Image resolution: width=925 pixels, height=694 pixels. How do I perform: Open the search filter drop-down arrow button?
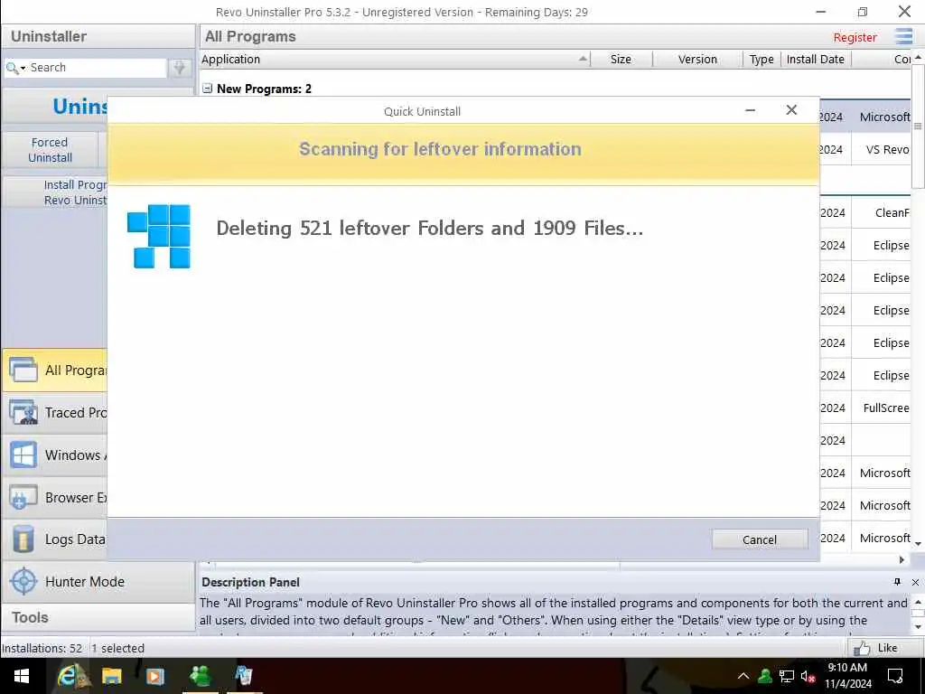pos(180,68)
